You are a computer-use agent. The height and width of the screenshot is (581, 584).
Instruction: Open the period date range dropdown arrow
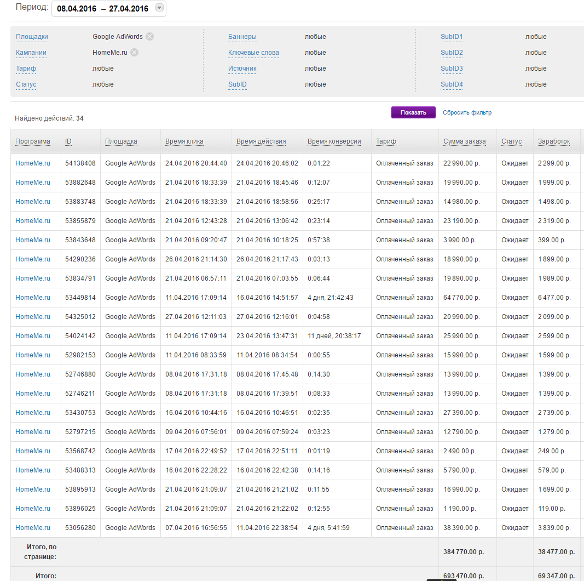159,8
